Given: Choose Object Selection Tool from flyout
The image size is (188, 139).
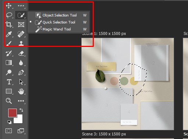Looking at the screenshot, I should coord(58,15).
